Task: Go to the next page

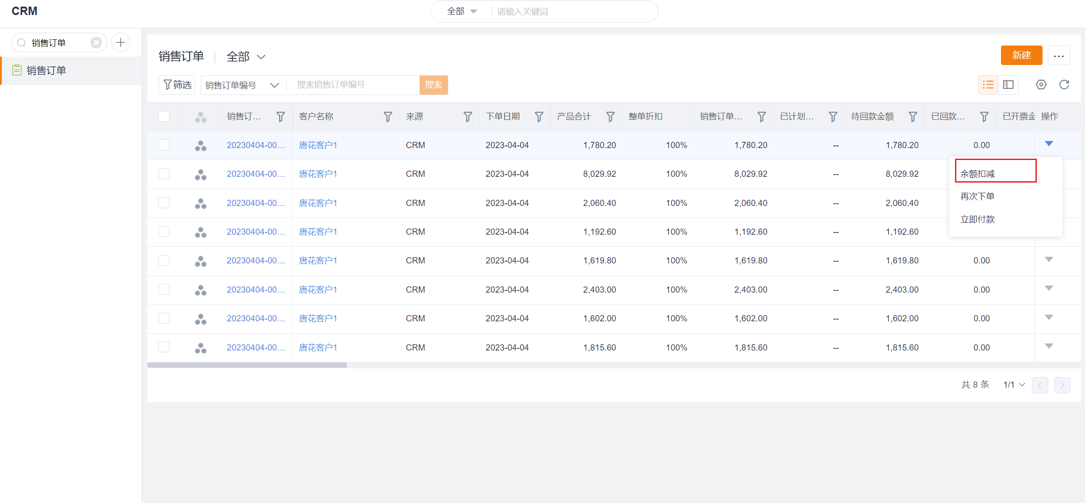Action: click(x=1062, y=385)
